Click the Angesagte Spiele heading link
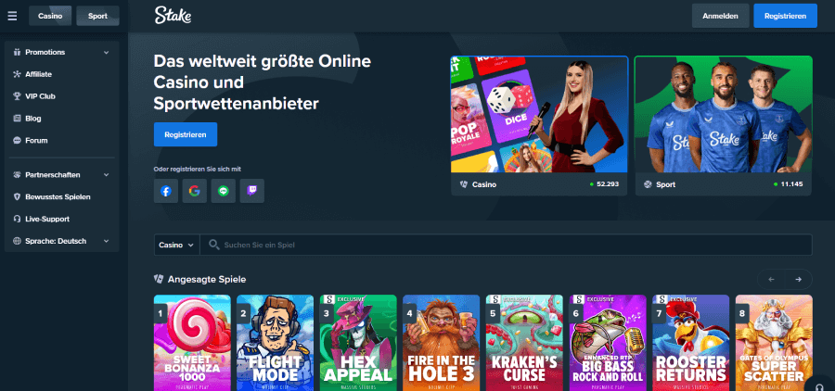This screenshot has width=835, height=391. point(207,279)
